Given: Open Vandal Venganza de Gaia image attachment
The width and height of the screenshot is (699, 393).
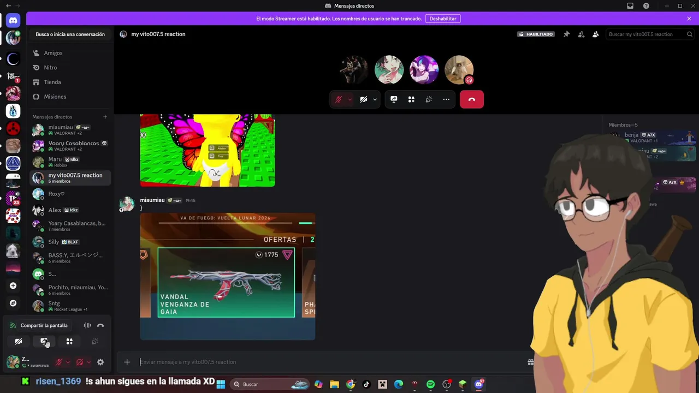Looking at the screenshot, I should [228, 277].
